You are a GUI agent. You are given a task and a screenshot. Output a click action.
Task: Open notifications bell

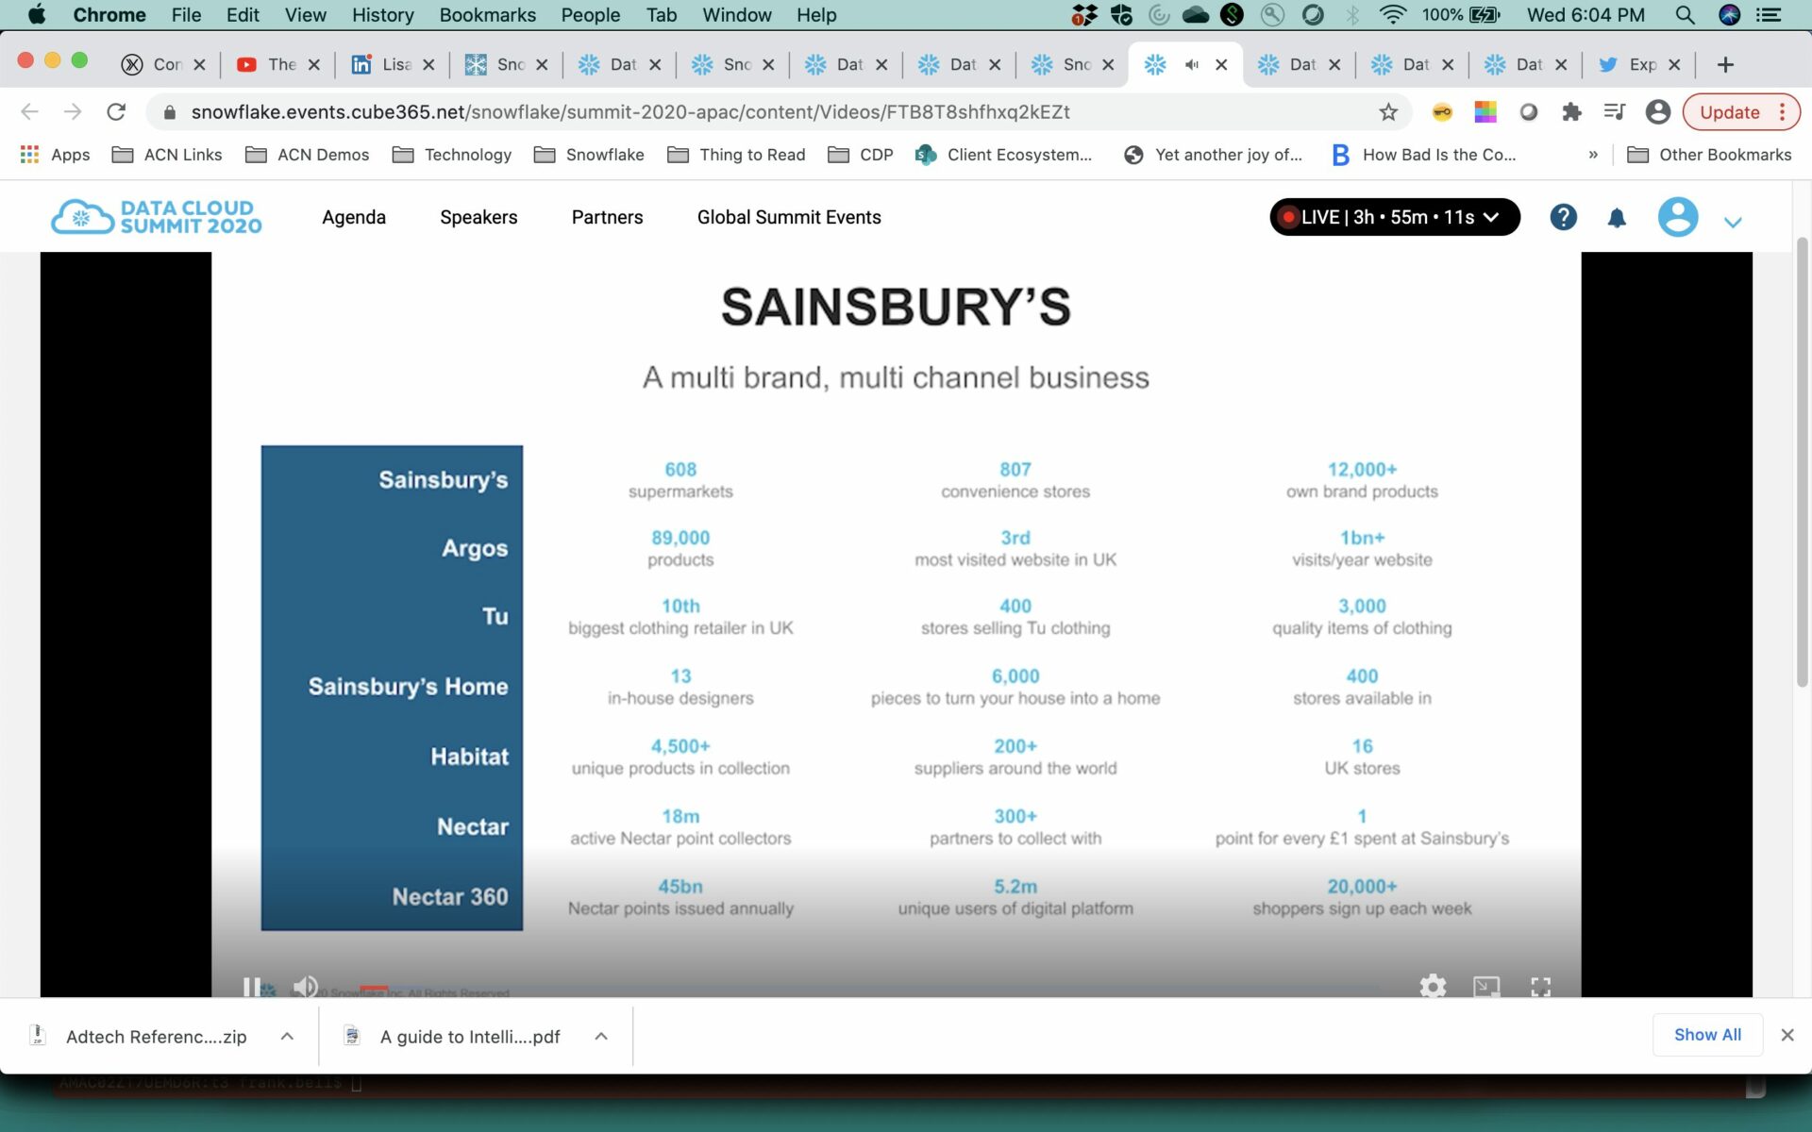pos(1617,218)
